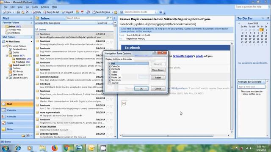
Task: Click Cancel in Navigation Pane Options
Action: click(x=158, y=89)
